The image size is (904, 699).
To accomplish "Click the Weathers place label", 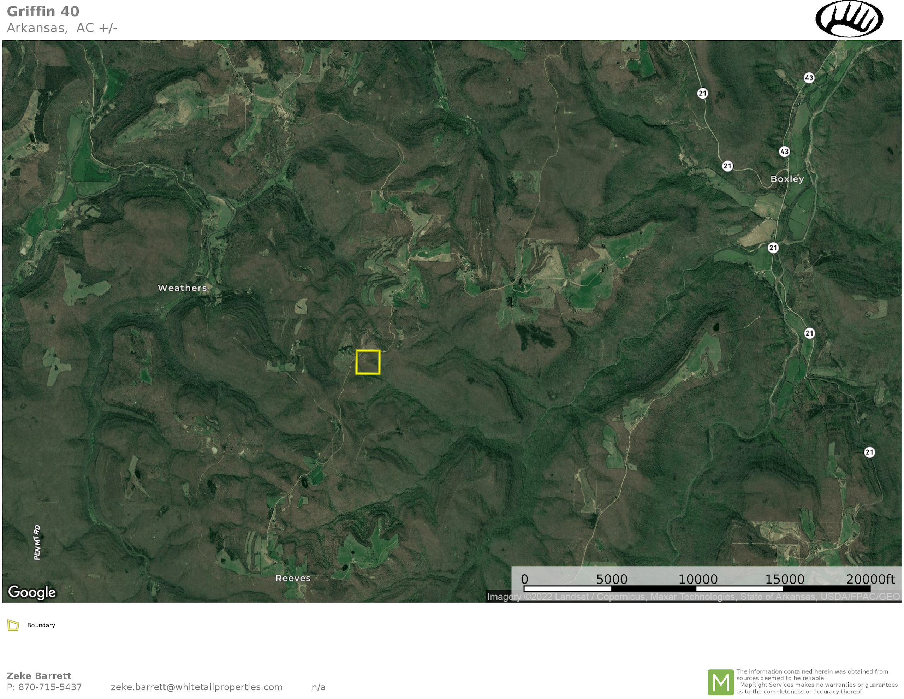I will click(x=182, y=288).
